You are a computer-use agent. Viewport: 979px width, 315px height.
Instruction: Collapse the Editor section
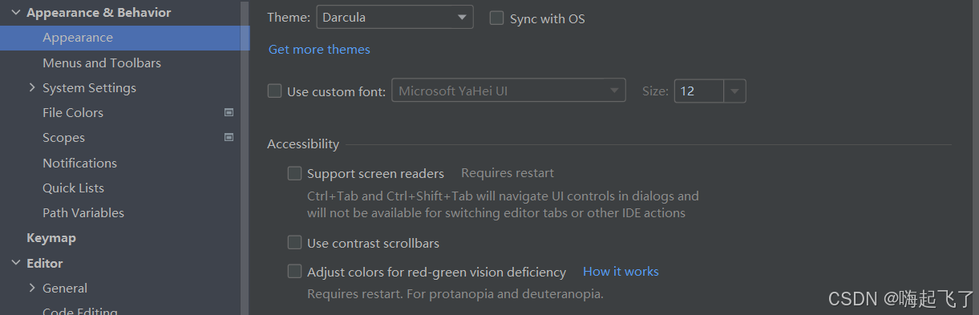click(15, 263)
